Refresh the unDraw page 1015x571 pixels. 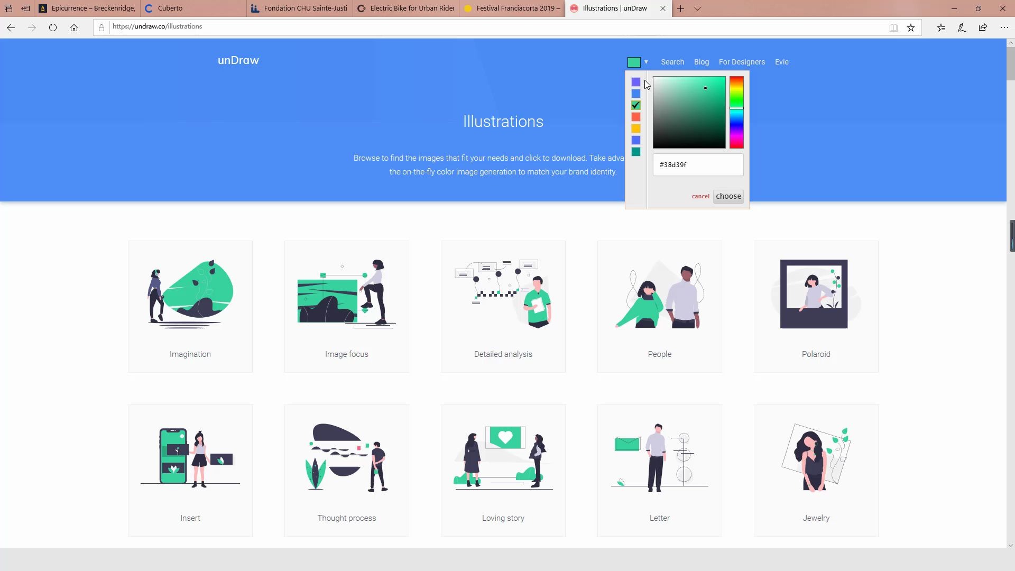point(53,27)
